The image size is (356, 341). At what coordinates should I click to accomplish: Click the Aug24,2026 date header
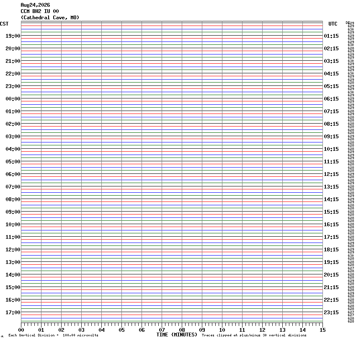point(36,5)
